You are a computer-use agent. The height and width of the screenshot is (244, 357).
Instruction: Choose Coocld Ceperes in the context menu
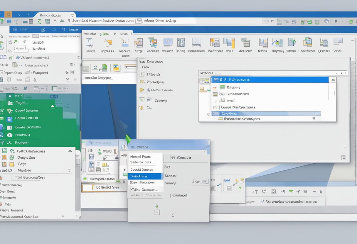[x=142, y=170]
